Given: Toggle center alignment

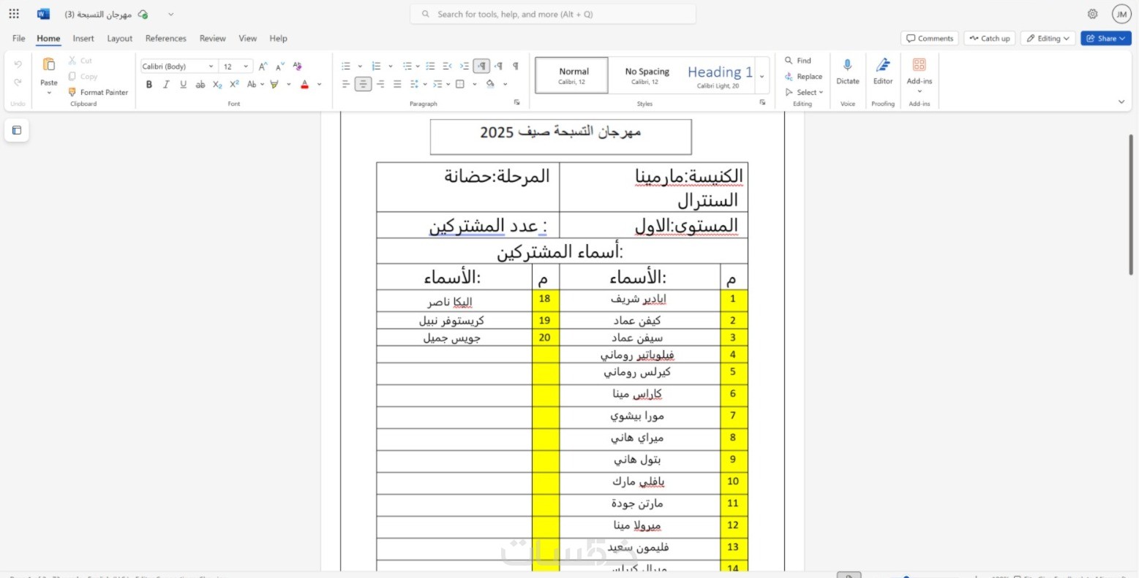Looking at the screenshot, I should pyautogui.click(x=364, y=84).
